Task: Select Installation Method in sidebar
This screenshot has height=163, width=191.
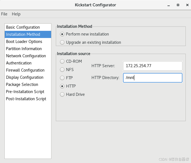Action: (28, 34)
